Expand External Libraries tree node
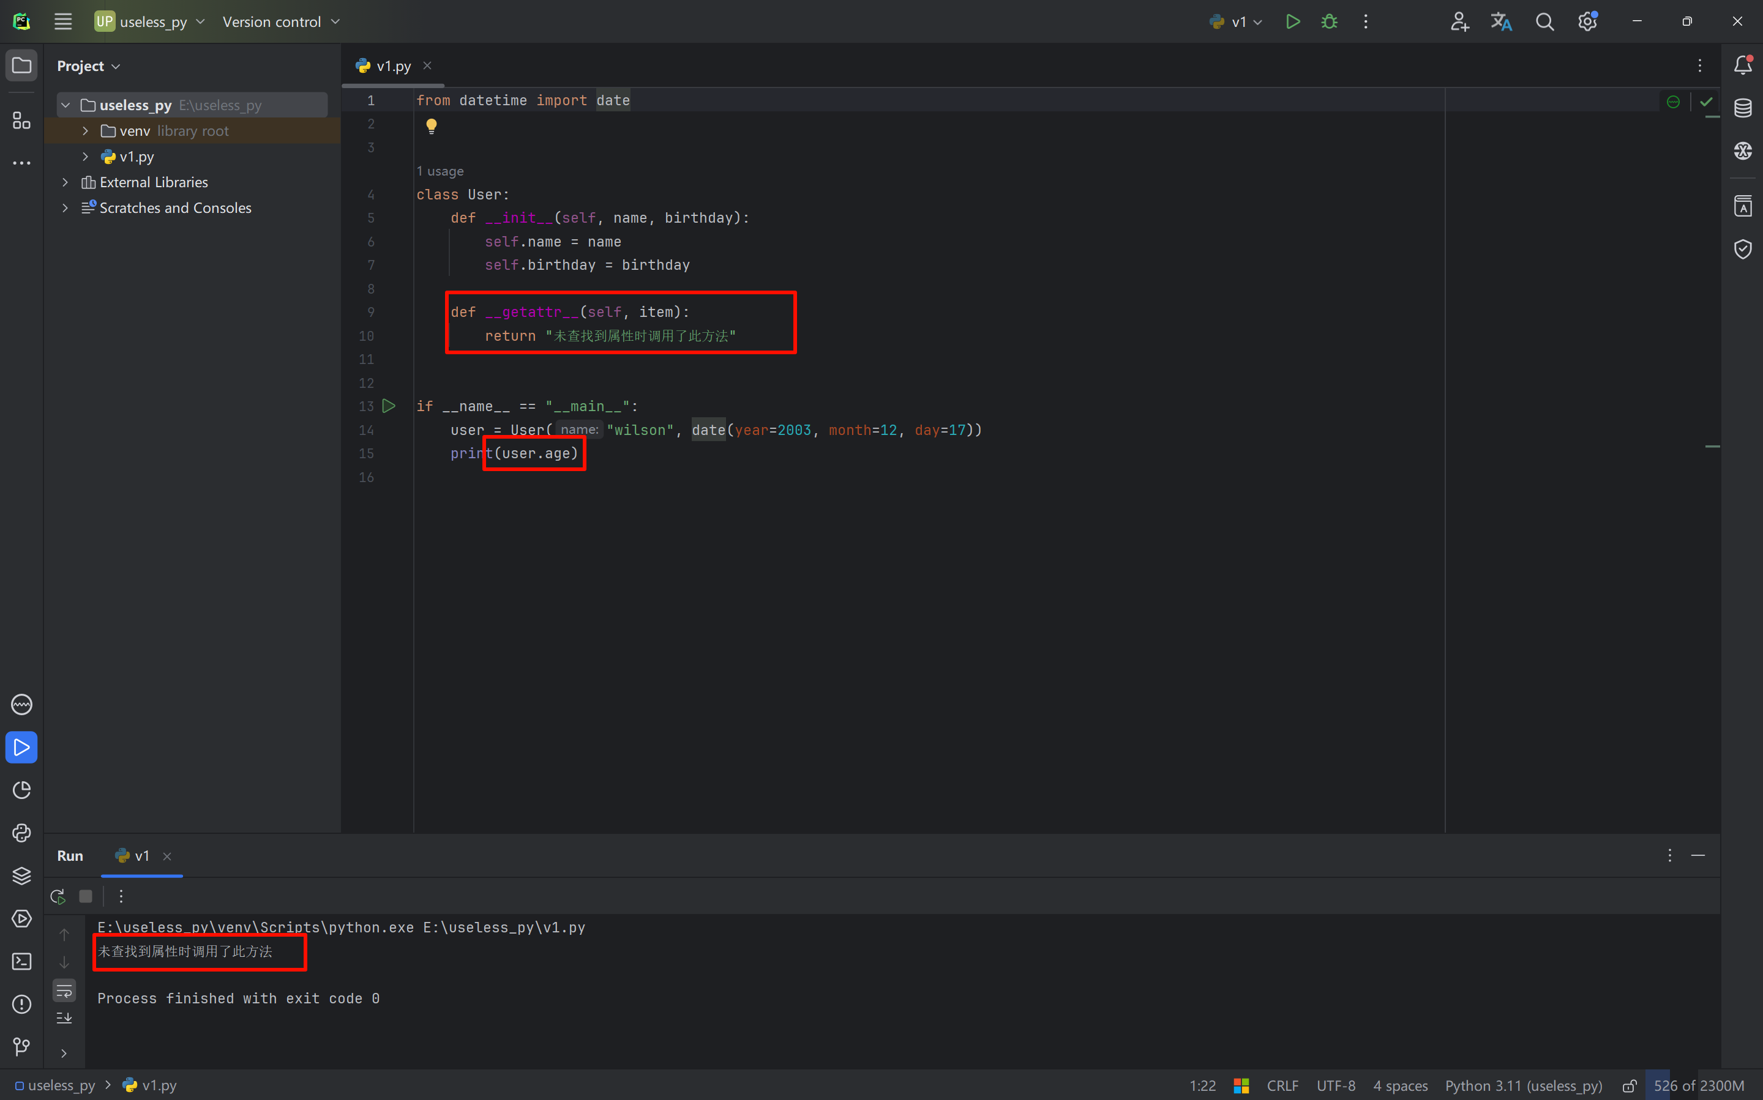 [x=66, y=182]
